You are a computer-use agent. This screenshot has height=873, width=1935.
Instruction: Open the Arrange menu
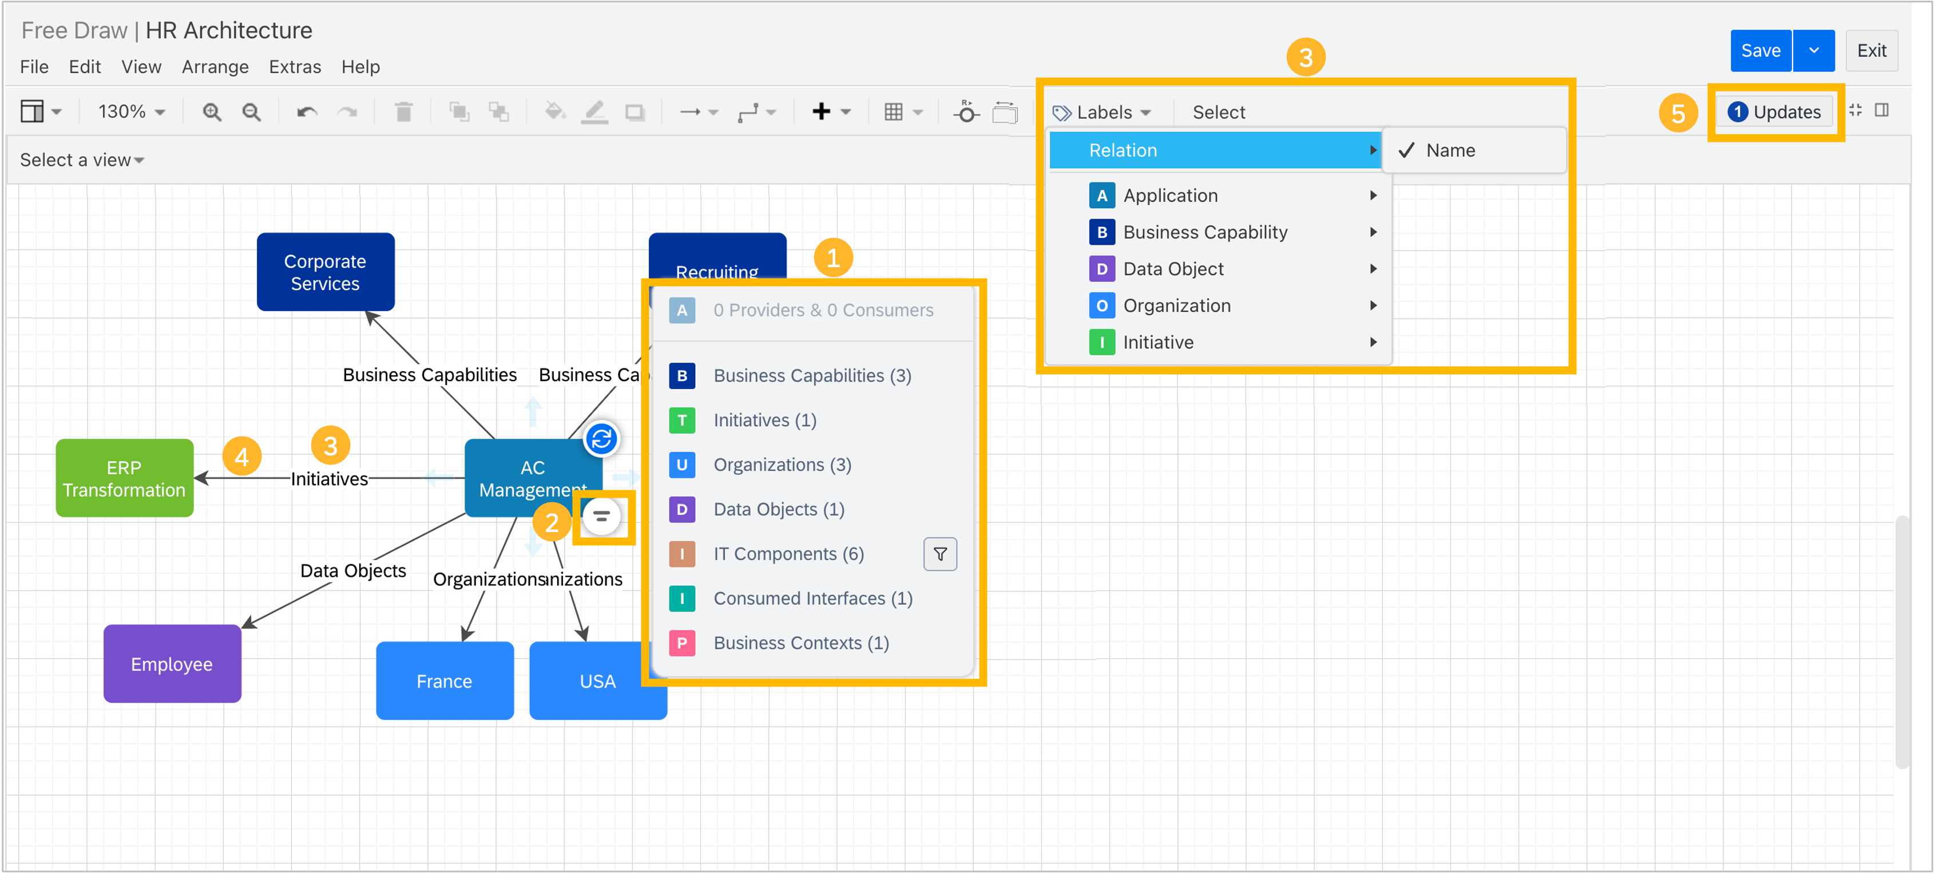coord(215,67)
